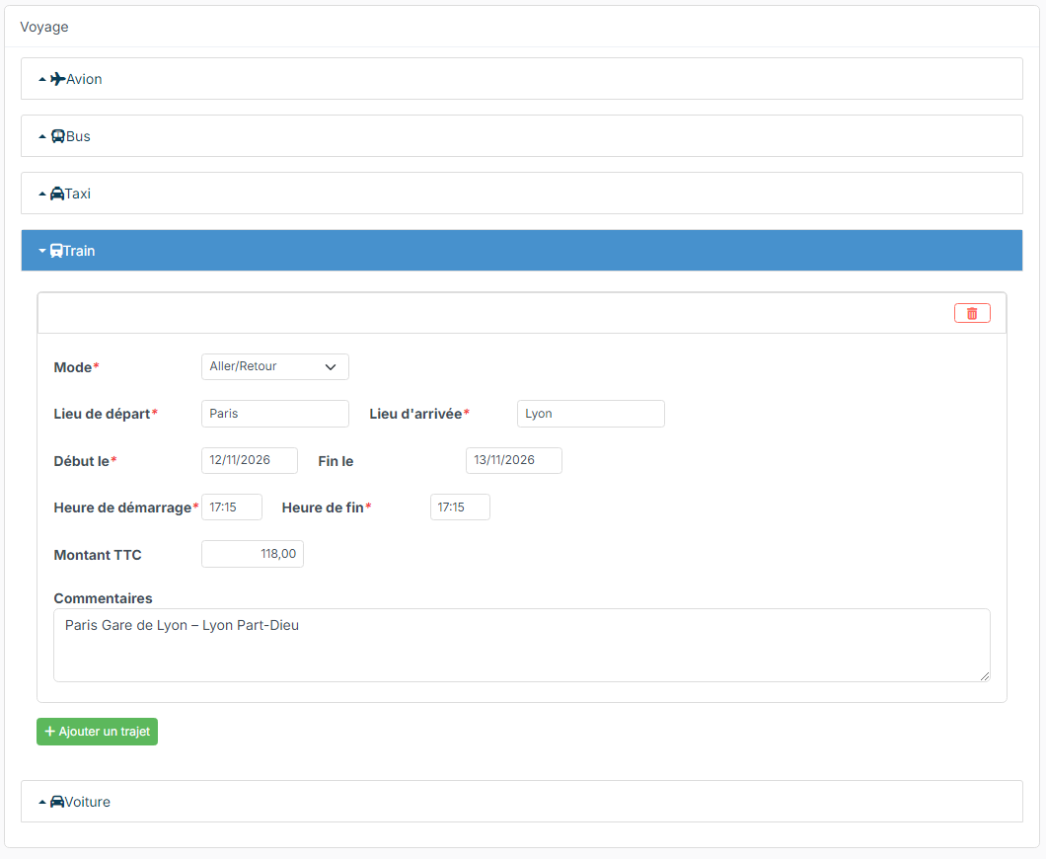The image size is (1046, 859).
Task: Click the Heure de démarrage label
Action: pyautogui.click(x=122, y=508)
